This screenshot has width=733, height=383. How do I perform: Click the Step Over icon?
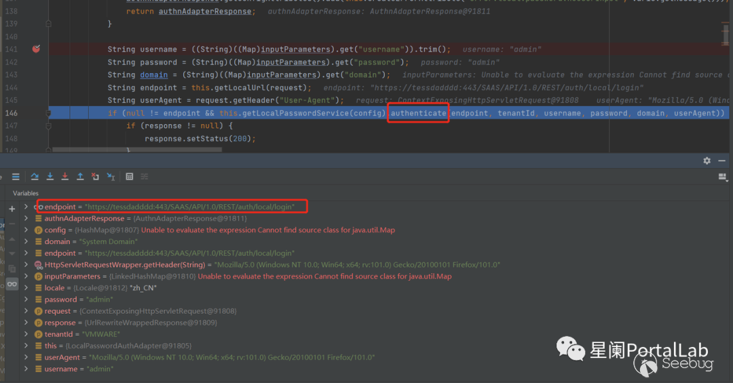coord(35,176)
